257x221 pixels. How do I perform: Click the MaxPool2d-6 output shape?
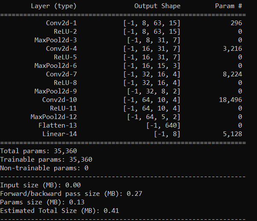click(152, 66)
